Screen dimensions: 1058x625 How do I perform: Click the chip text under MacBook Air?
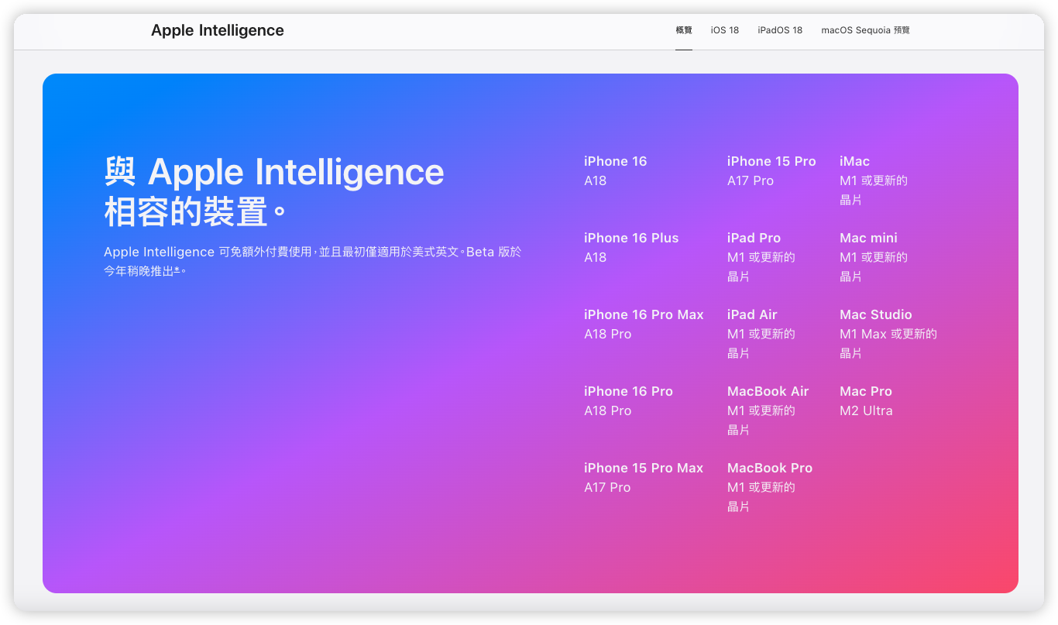click(x=761, y=420)
